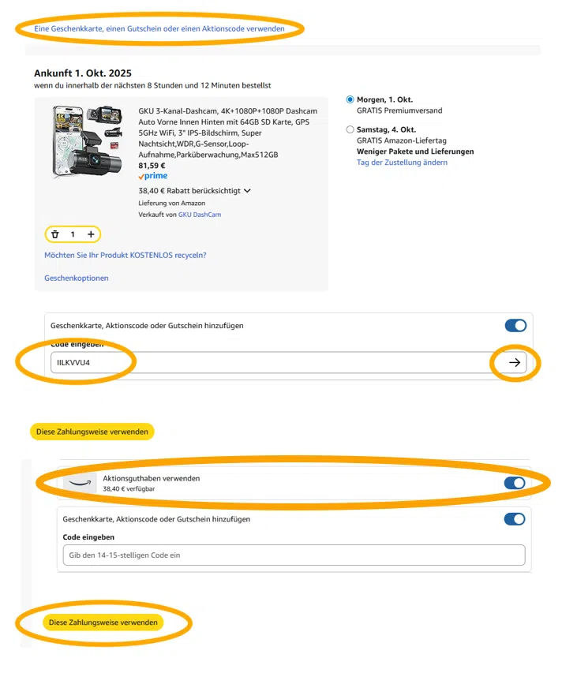This screenshot has height=673, width=562.
Task: Click the Prime logo under the price
Action: click(x=152, y=177)
